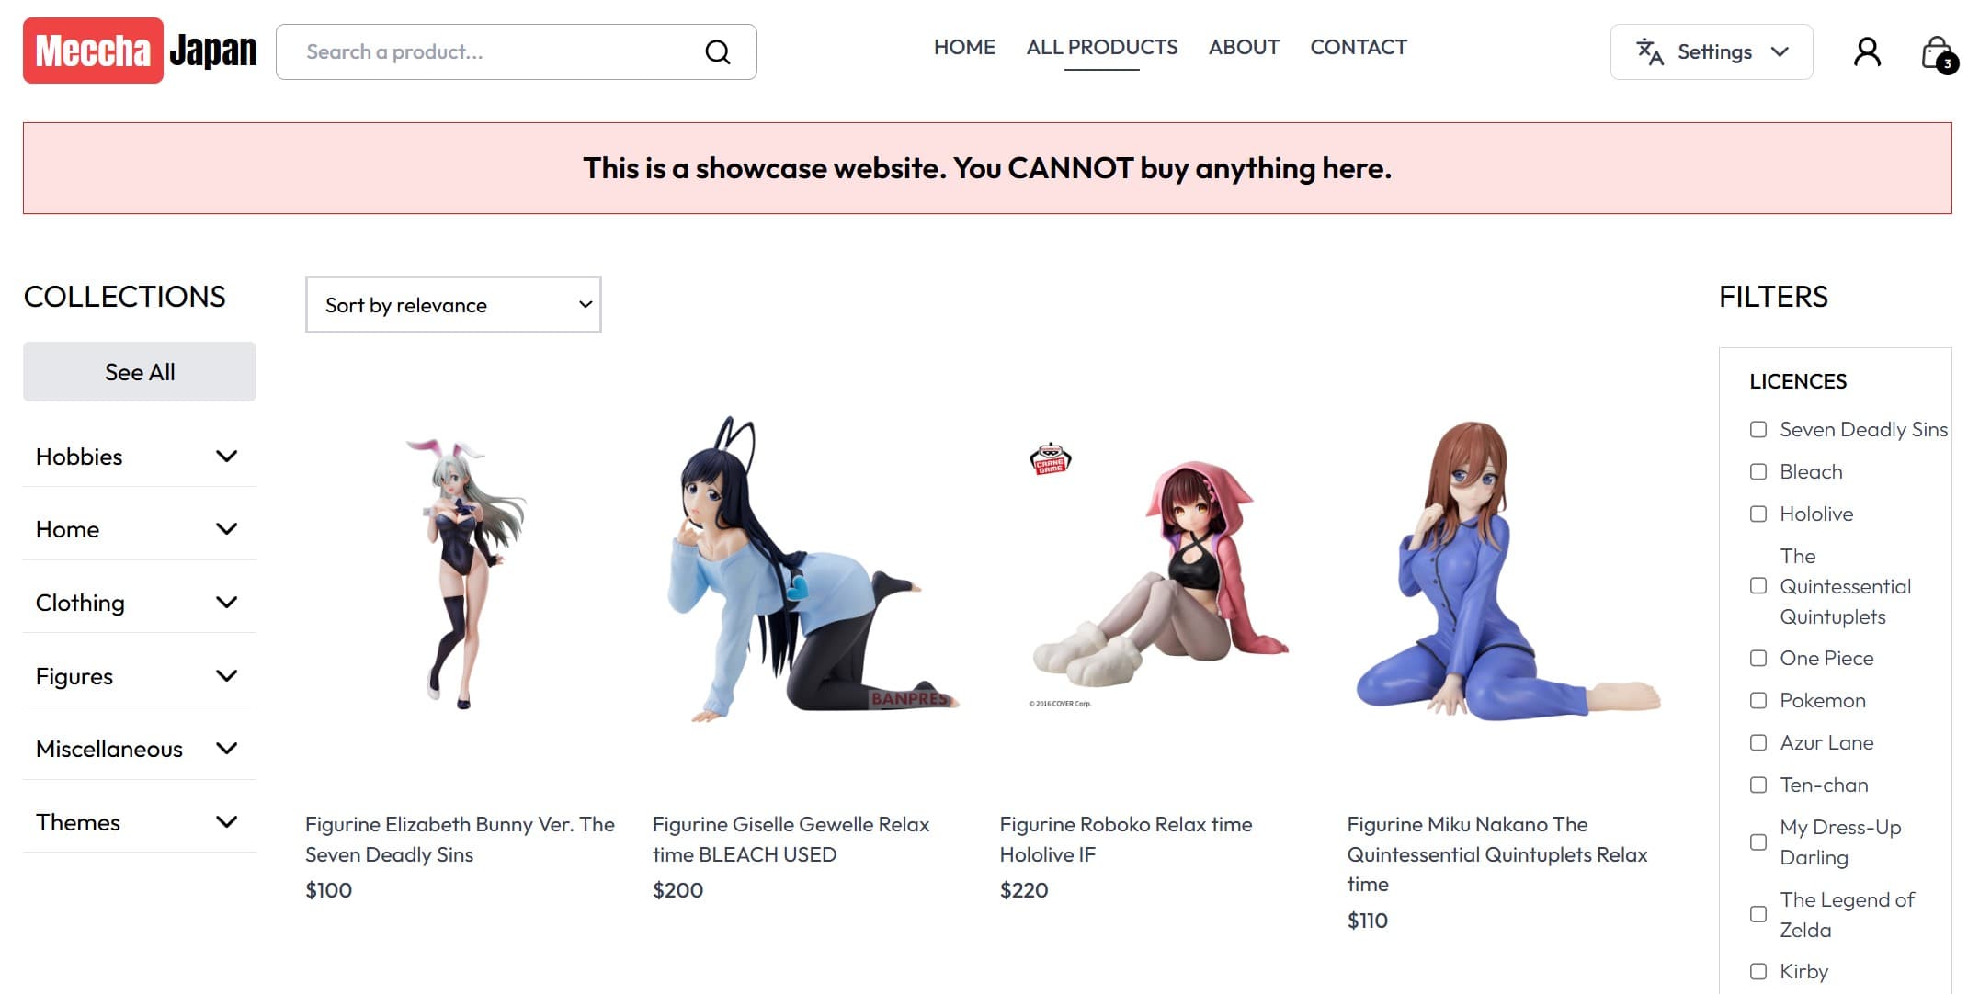Toggle the One Piece licence checkbox
Image resolution: width=1968 pixels, height=994 pixels.
coord(1758,658)
